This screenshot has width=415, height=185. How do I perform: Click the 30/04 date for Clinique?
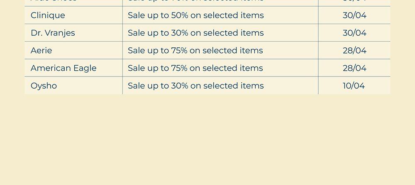tap(354, 15)
